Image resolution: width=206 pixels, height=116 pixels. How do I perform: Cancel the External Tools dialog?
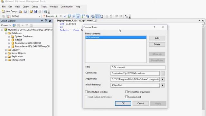pyautogui.click(x=141, y=103)
